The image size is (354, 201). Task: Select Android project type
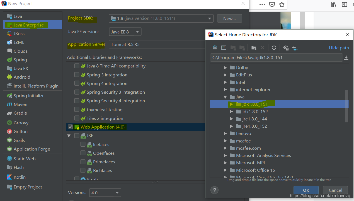33,77
